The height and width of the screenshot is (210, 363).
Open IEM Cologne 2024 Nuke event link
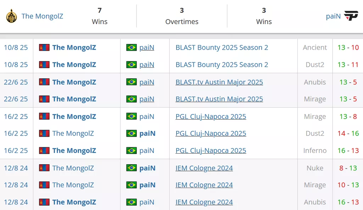click(204, 168)
